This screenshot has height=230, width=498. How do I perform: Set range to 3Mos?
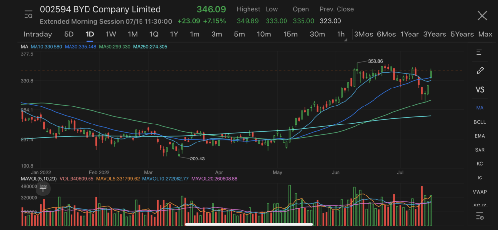click(x=363, y=35)
